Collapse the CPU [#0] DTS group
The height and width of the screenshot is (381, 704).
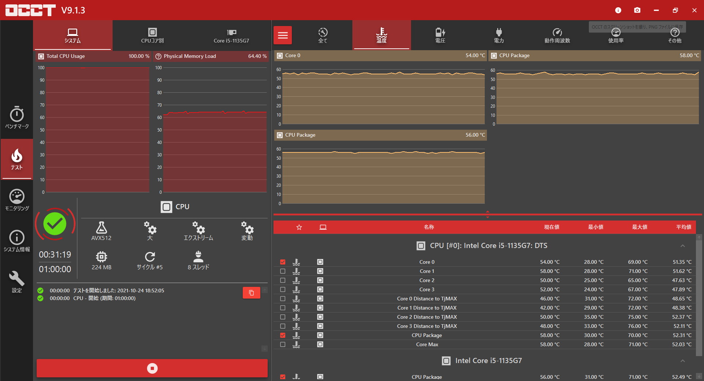(683, 246)
